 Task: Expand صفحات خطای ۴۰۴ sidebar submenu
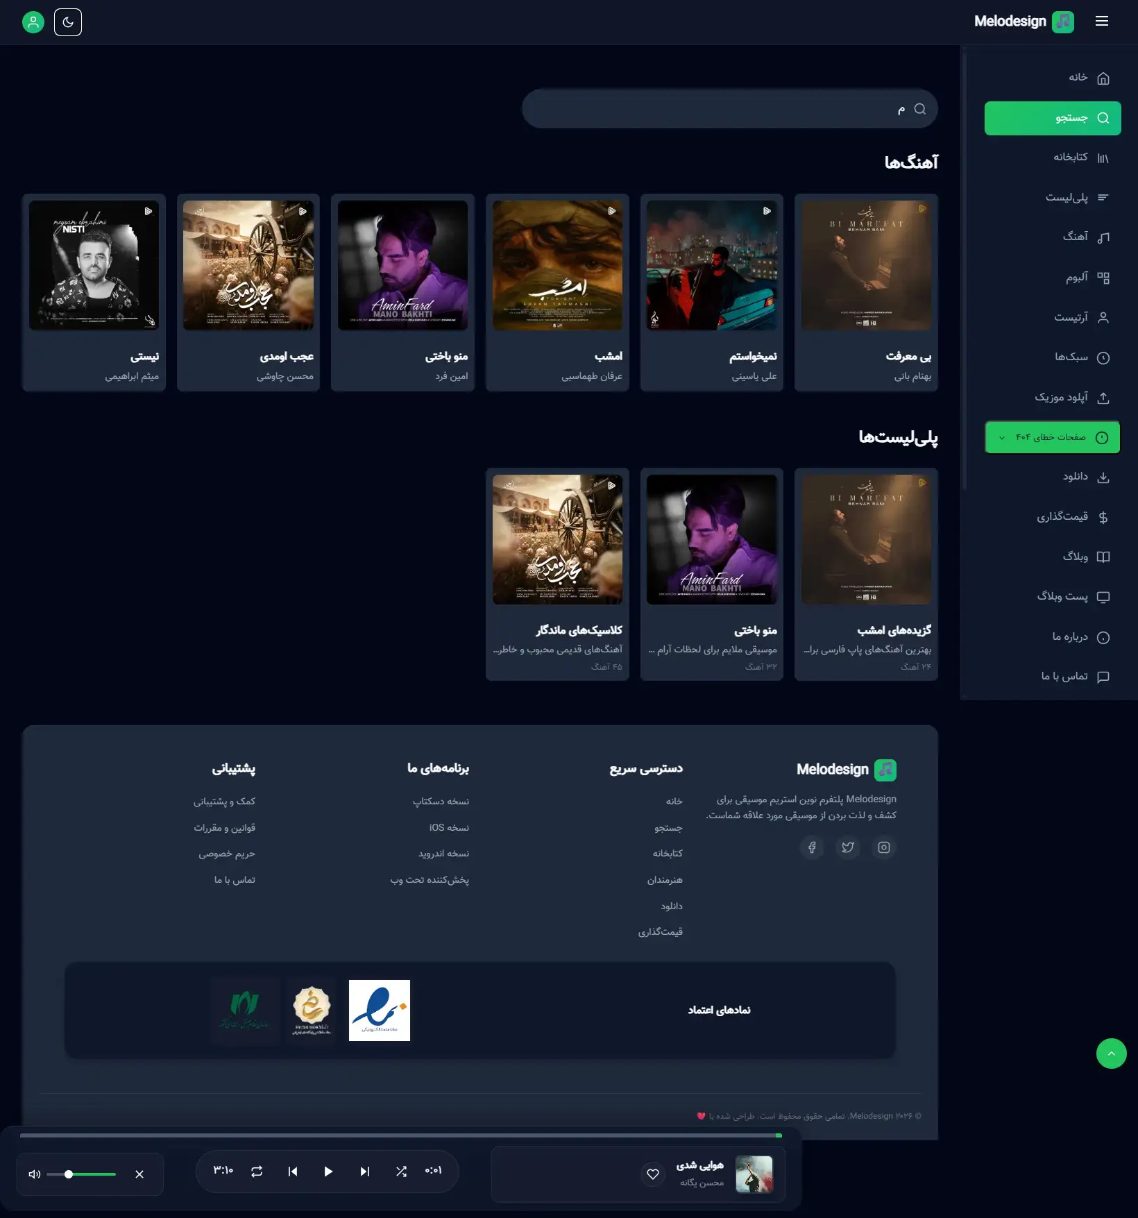coord(1053,437)
